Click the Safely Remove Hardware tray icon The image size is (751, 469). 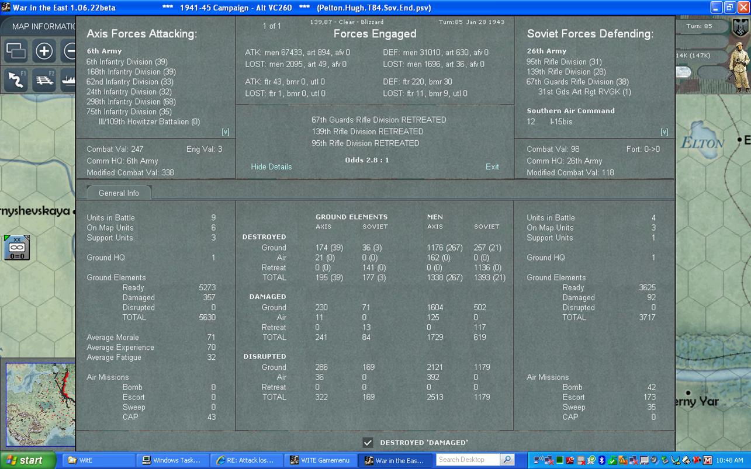(665, 460)
